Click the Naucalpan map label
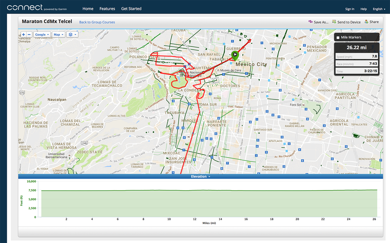The height and width of the screenshot is (243, 390). click(57, 99)
